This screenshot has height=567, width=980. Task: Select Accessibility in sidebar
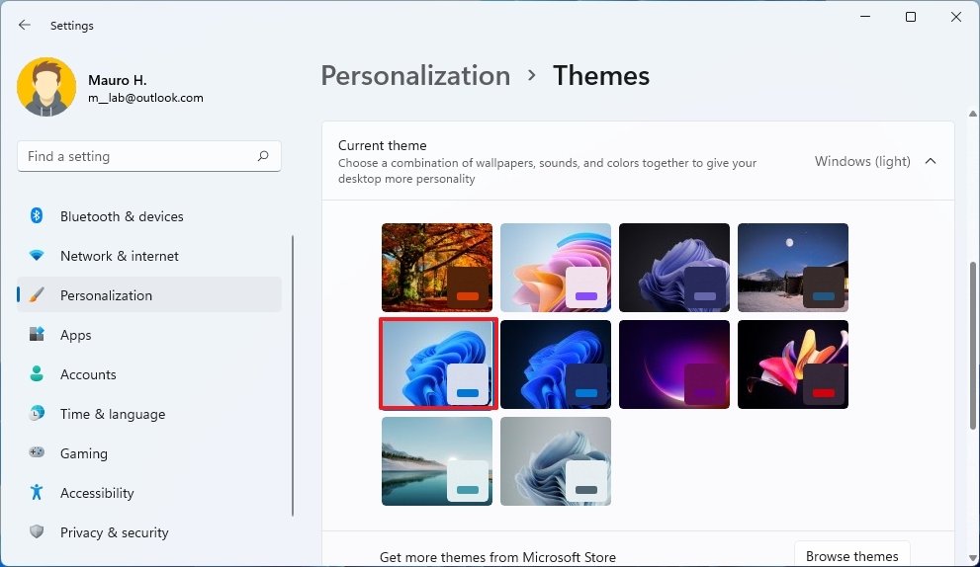point(149,493)
